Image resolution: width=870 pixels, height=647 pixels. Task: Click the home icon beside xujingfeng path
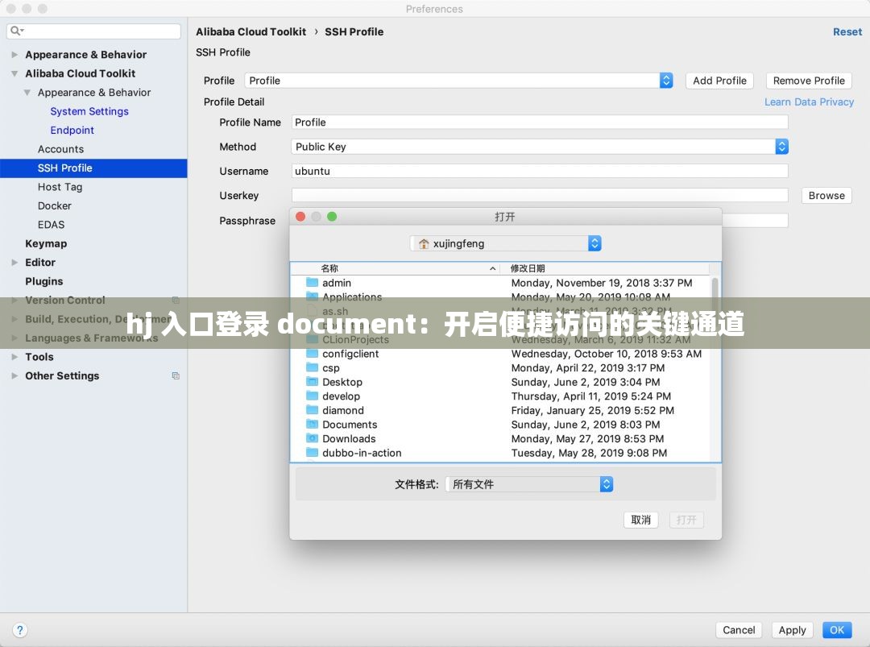423,243
